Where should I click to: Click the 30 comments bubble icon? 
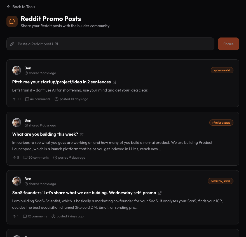(x=25, y=158)
